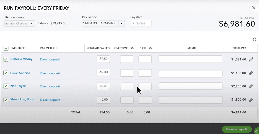This screenshot has width=259, height=134.
Task: Edit Butler, Anthony's pay with pencil icon
Action: (251, 59)
